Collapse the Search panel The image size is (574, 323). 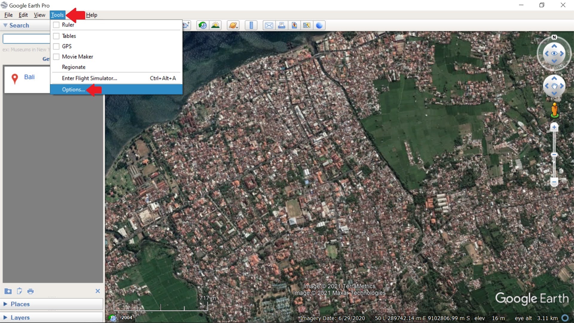tap(5, 25)
